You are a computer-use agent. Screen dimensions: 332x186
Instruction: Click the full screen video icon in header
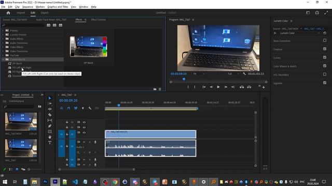(326, 12)
